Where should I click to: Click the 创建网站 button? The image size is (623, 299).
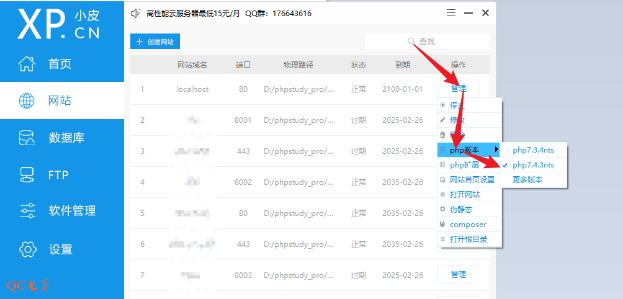(155, 42)
